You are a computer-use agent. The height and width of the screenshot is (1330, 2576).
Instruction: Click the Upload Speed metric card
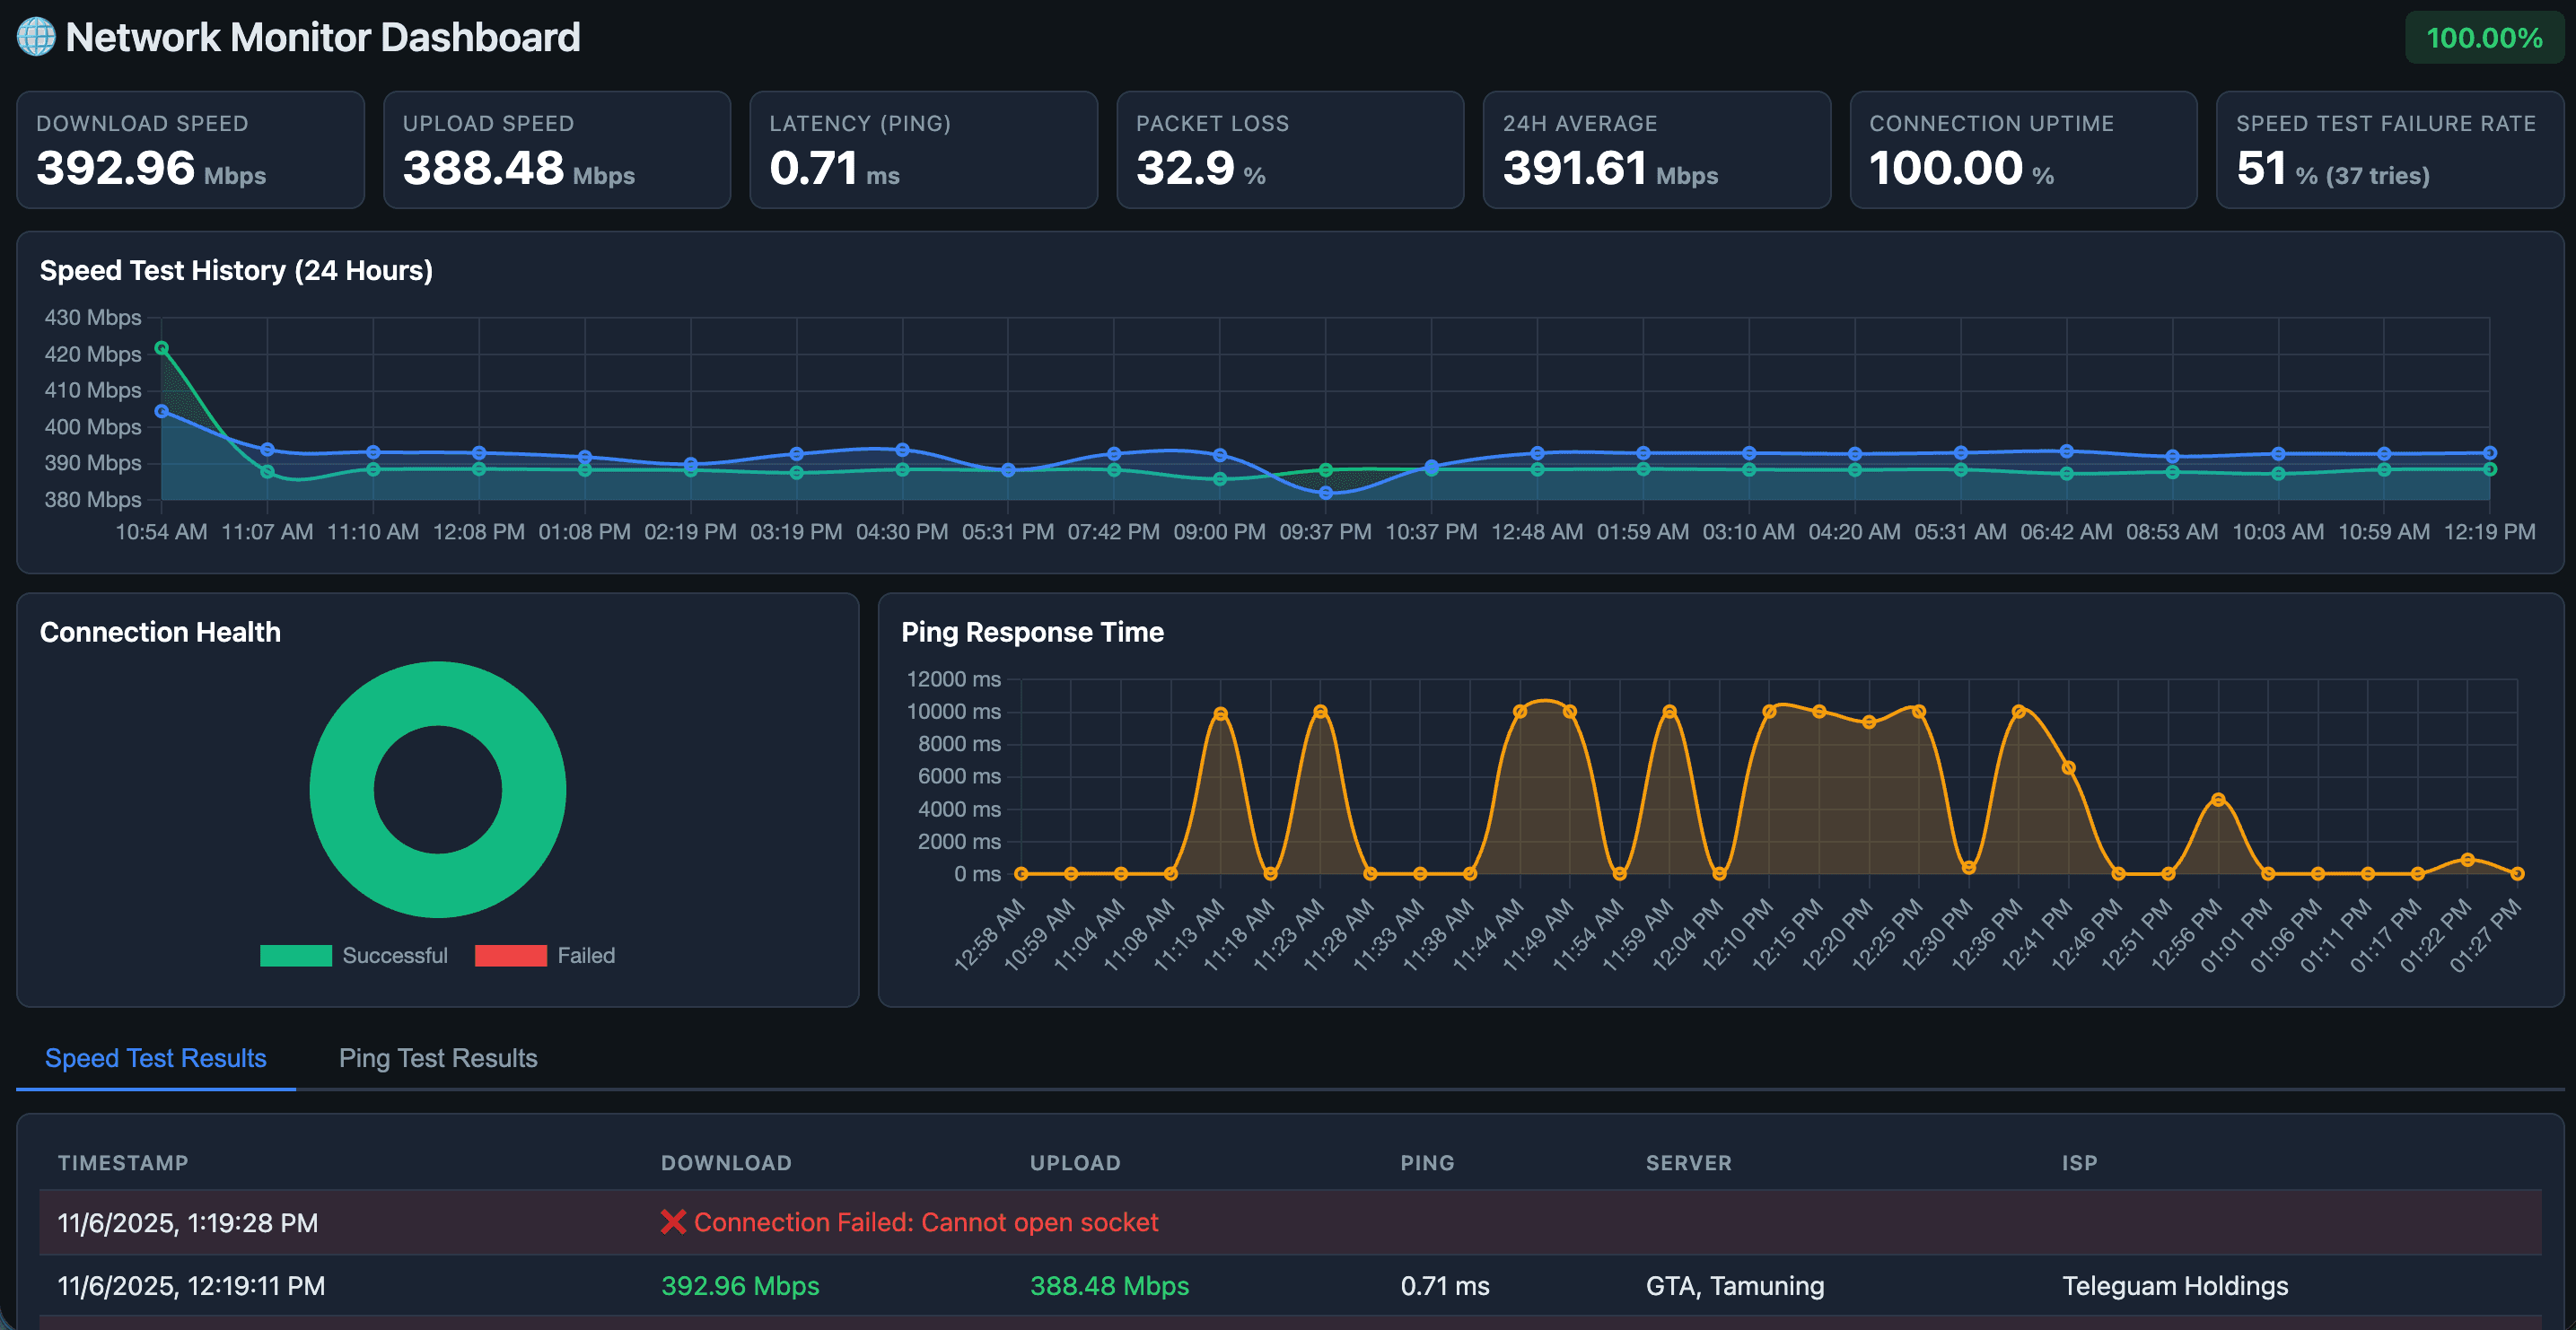[557, 150]
